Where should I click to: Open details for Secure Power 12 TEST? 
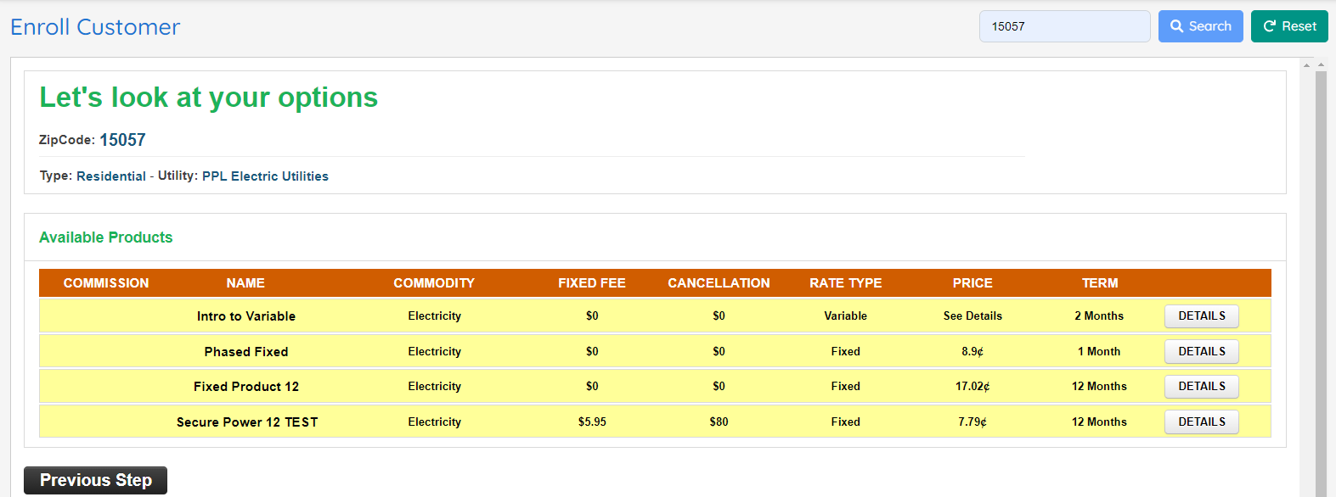[x=1202, y=422]
